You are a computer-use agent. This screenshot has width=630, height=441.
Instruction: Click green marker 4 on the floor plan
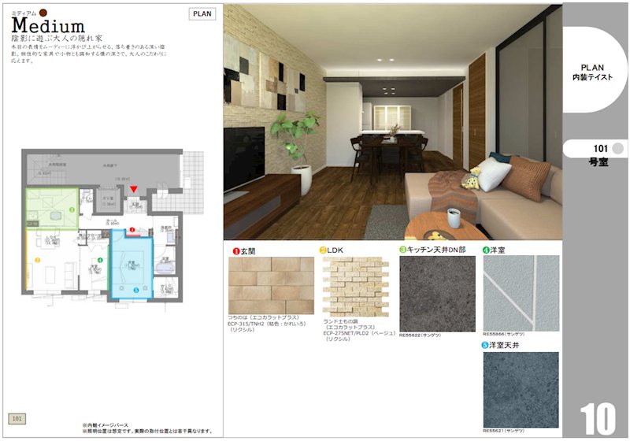[x=100, y=259]
